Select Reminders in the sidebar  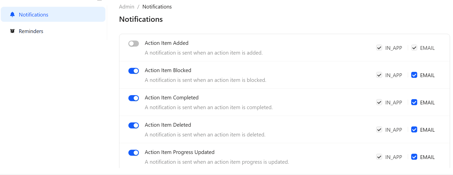[31, 31]
